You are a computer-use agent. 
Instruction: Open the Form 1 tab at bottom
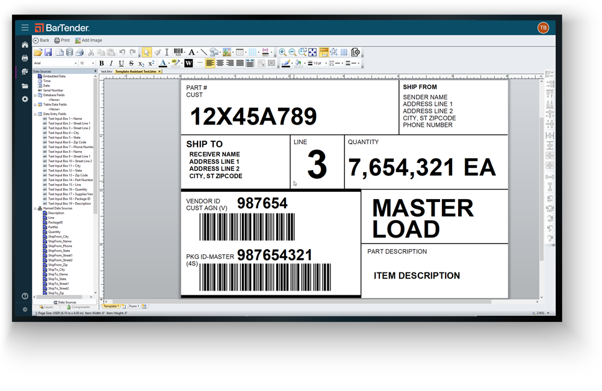[134, 306]
